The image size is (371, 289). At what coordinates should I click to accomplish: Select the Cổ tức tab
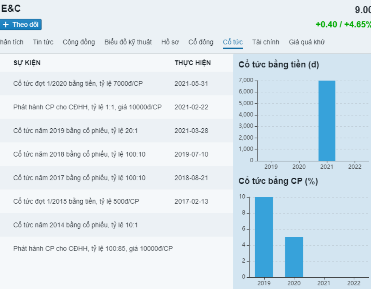click(x=233, y=42)
